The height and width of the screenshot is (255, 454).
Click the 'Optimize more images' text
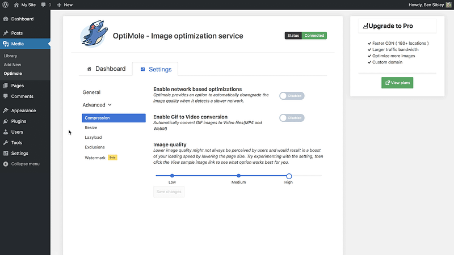[x=394, y=56]
